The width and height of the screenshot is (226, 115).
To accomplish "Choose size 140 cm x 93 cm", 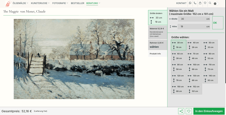I will [210, 78].
